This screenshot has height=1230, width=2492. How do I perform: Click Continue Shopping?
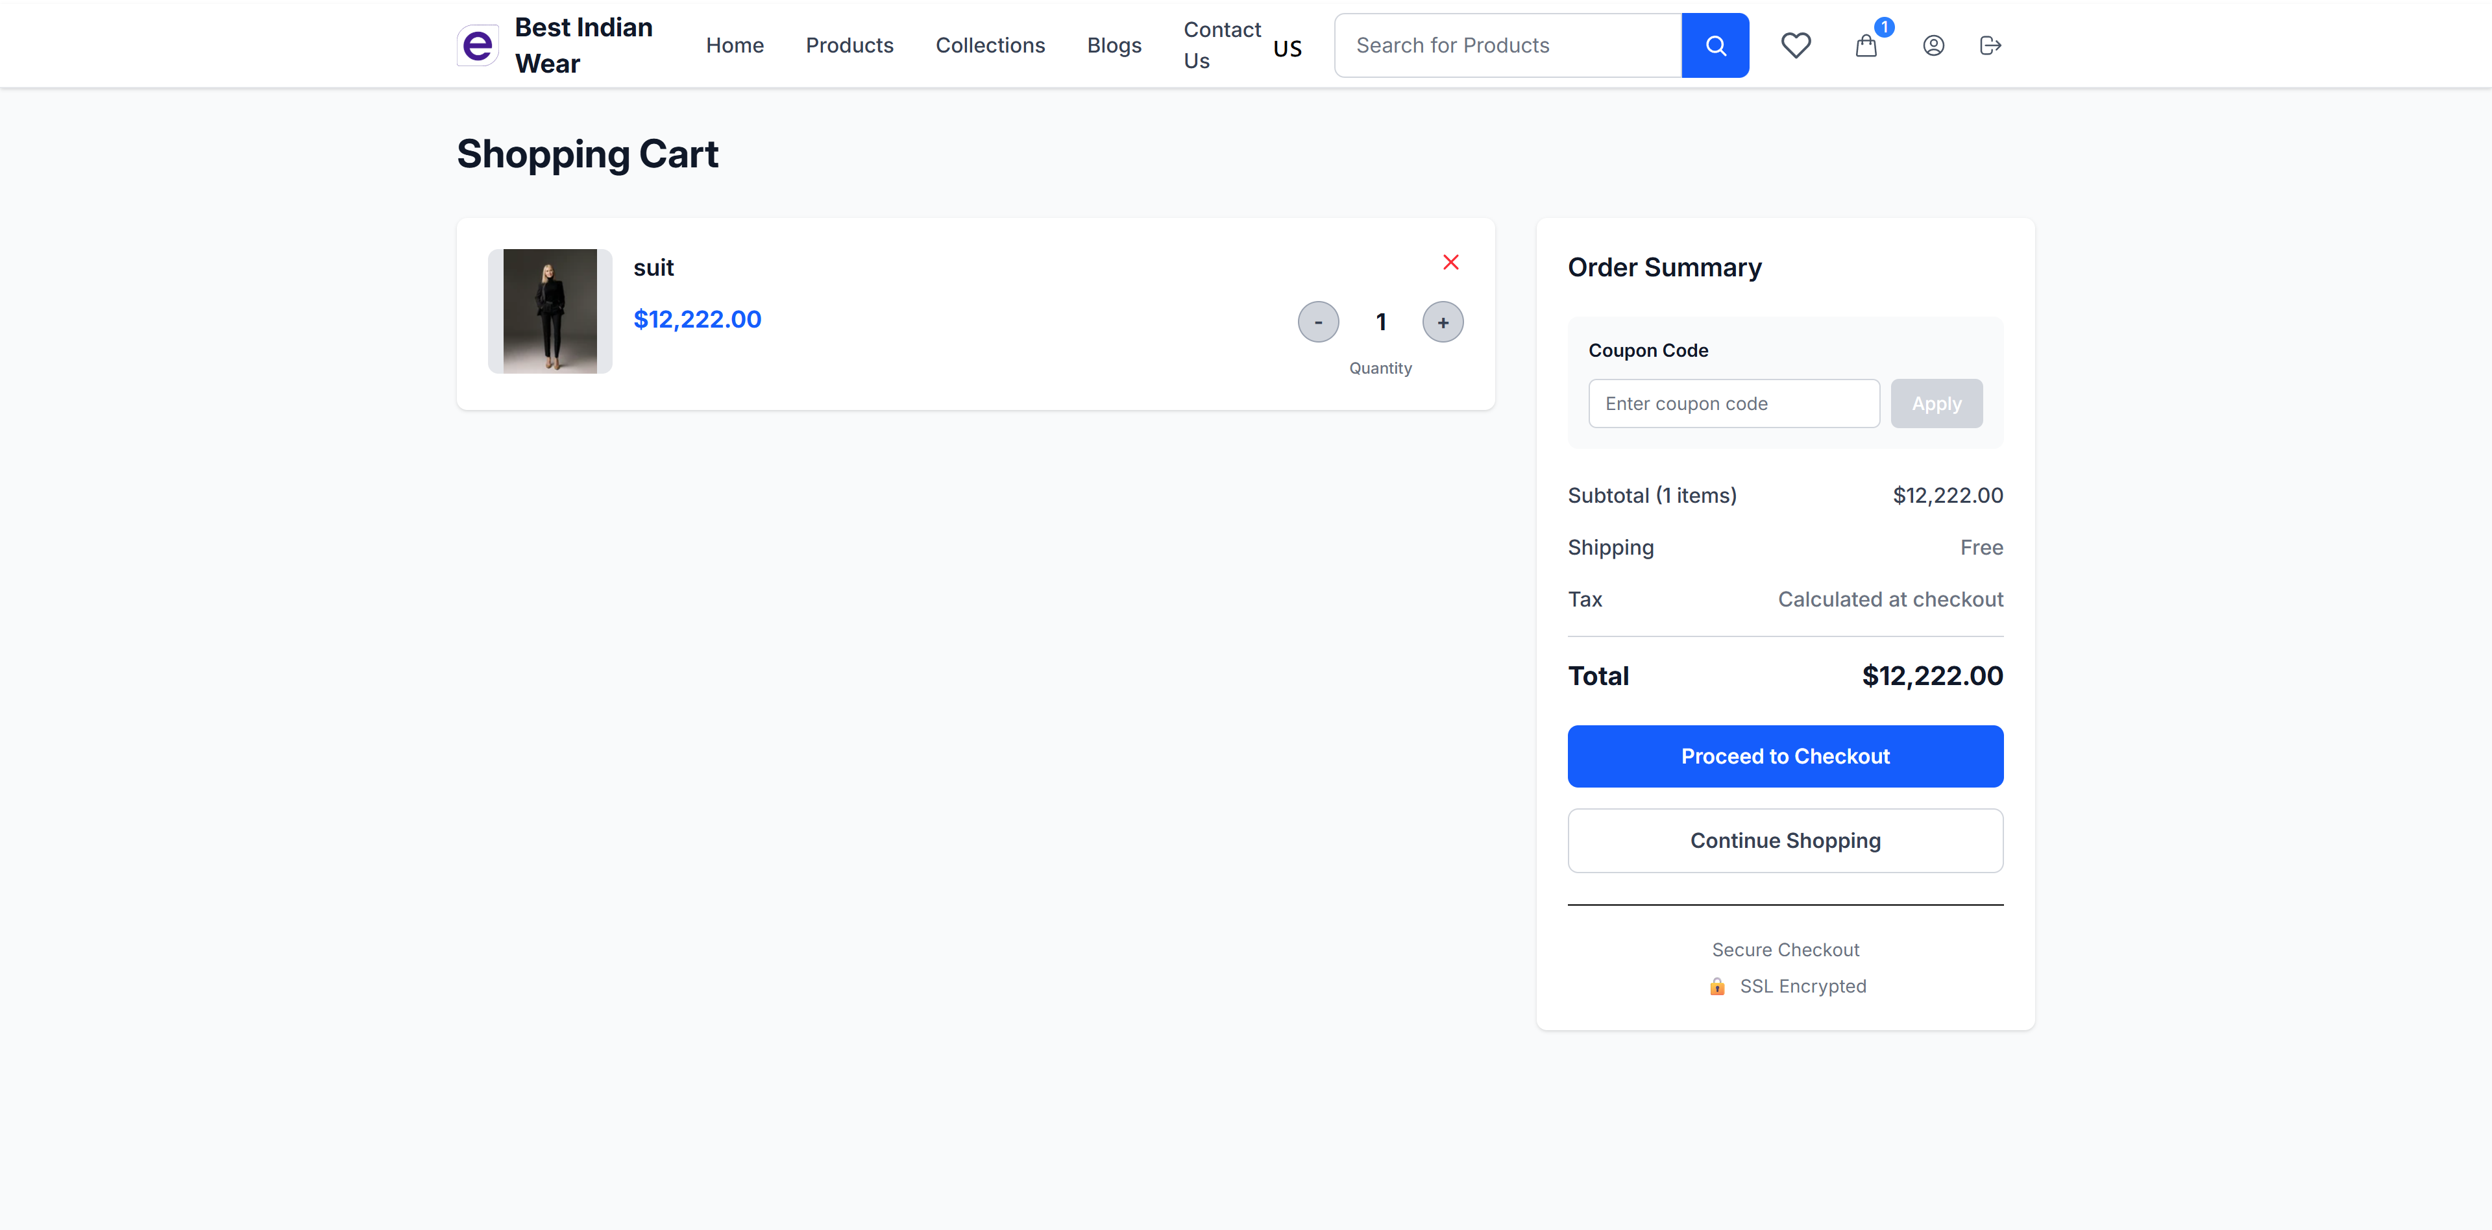point(1785,840)
